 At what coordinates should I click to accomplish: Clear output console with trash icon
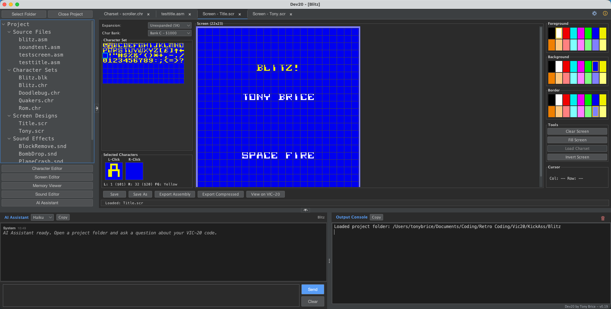pyautogui.click(x=602, y=218)
